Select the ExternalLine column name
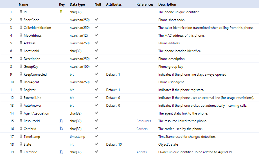 [32, 98]
